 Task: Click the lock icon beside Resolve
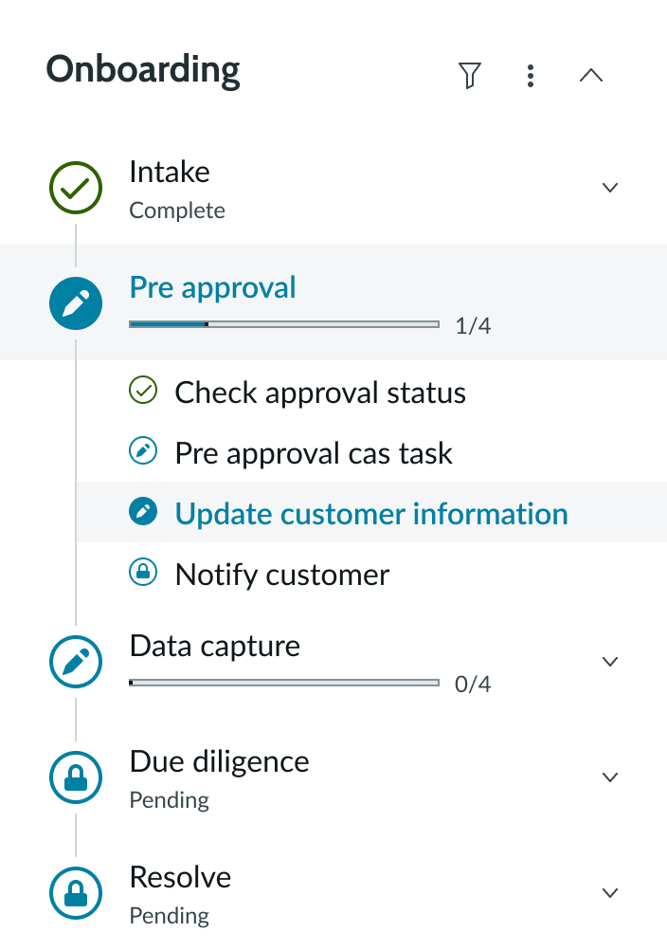coord(76,893)
